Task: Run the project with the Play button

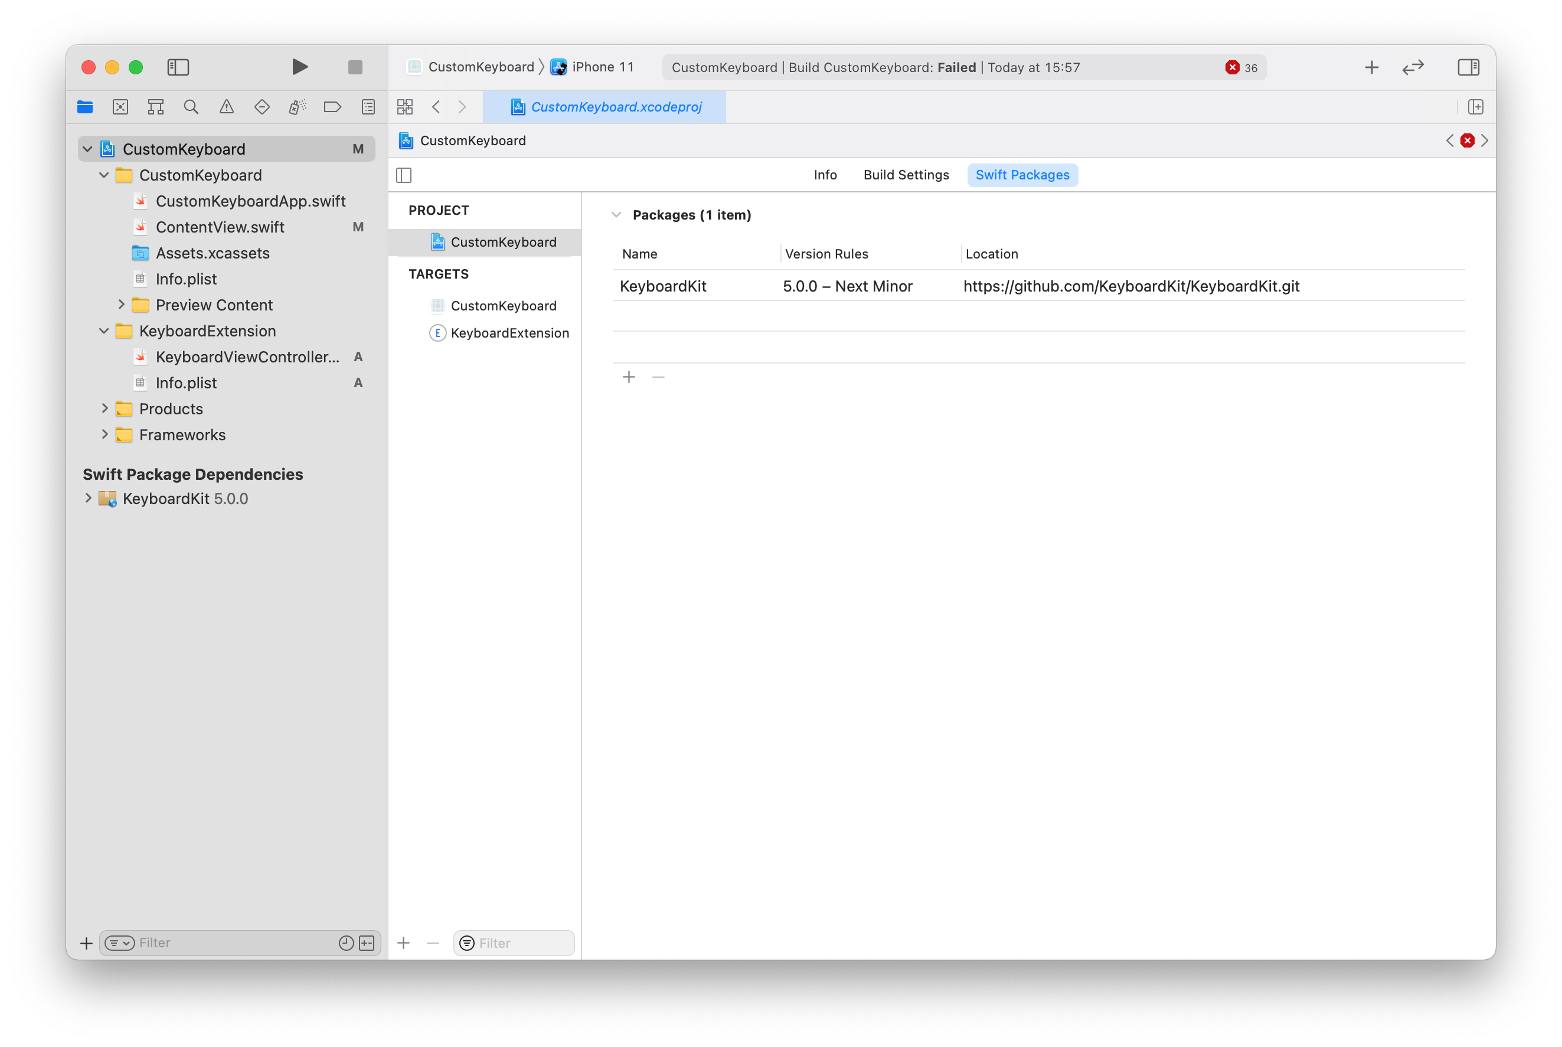Action: (x=299, y=67)
